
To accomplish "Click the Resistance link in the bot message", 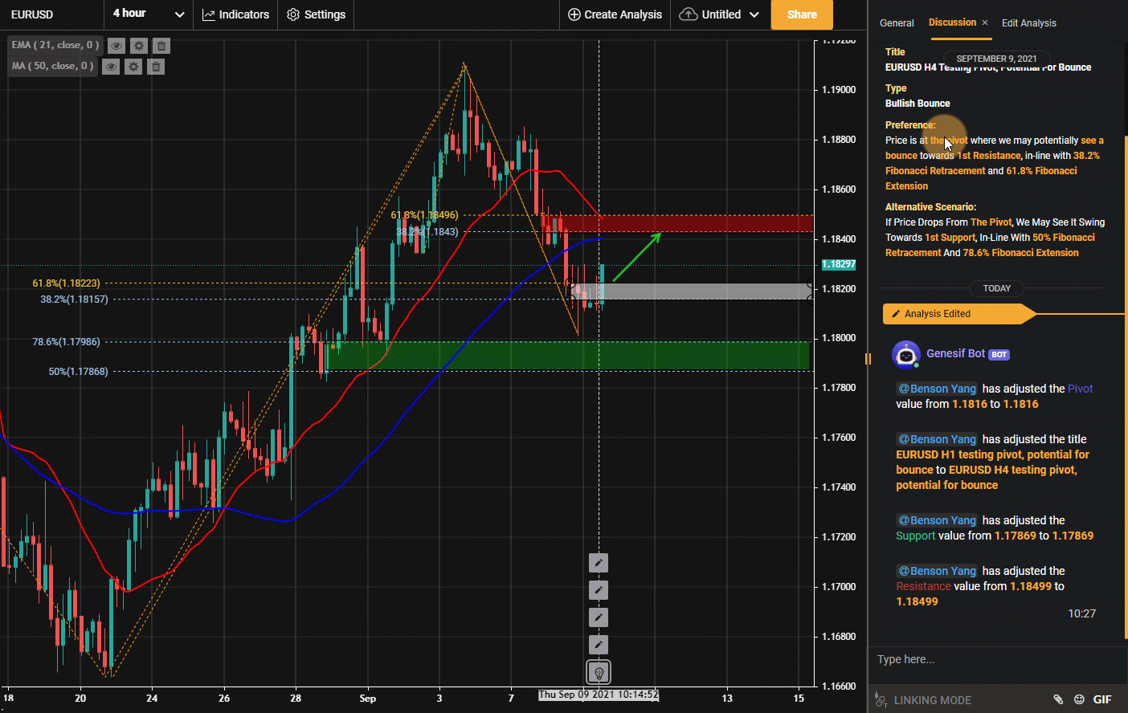I will tap(923, 586).
